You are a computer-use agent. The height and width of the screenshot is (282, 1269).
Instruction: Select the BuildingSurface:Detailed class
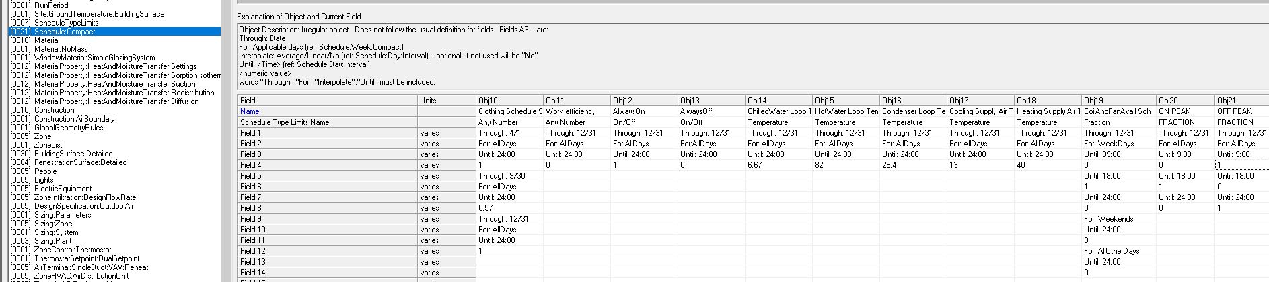click(x=73, y=154)
